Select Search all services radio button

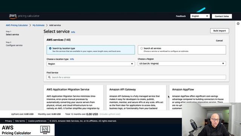coord(142,48)
